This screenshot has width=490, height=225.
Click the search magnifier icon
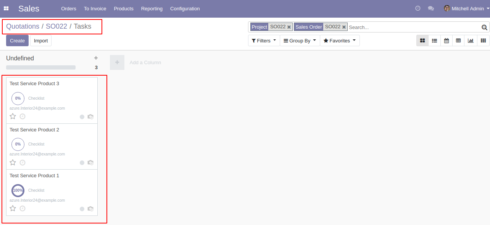[484, 27]
